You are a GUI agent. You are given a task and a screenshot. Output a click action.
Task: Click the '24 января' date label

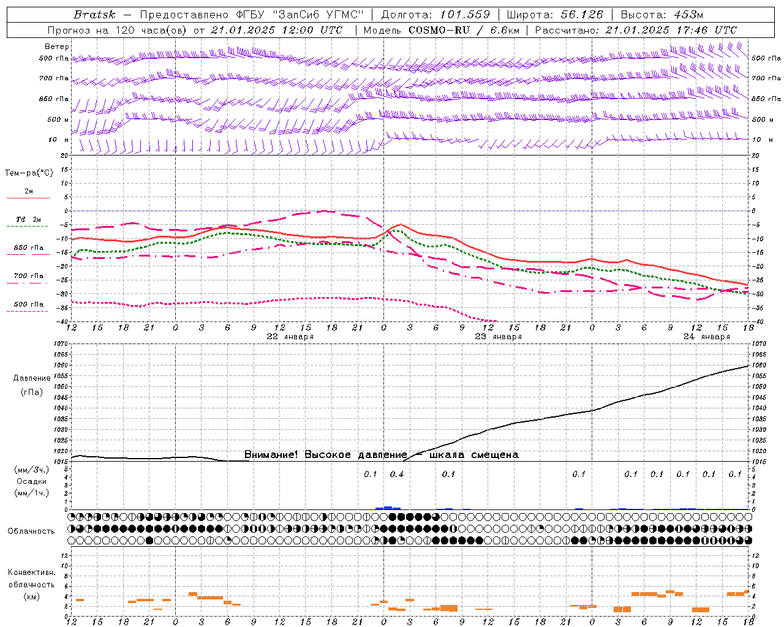click(x=707, y=337)
